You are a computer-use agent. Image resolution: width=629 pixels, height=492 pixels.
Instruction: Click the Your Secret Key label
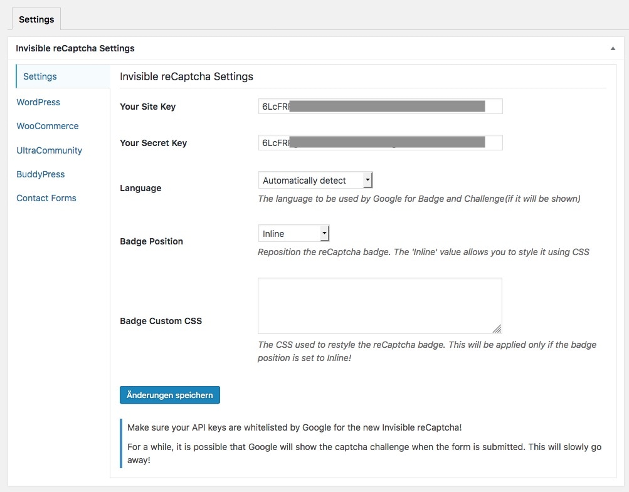pyautogui.click(x=154, y=143)
